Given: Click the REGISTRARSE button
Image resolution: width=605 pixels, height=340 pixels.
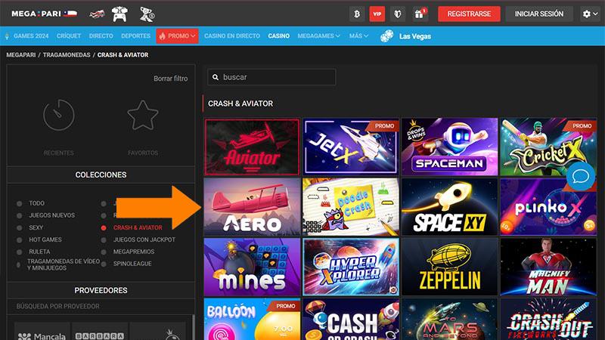Looking at the screenshot, I should point(469,14).
